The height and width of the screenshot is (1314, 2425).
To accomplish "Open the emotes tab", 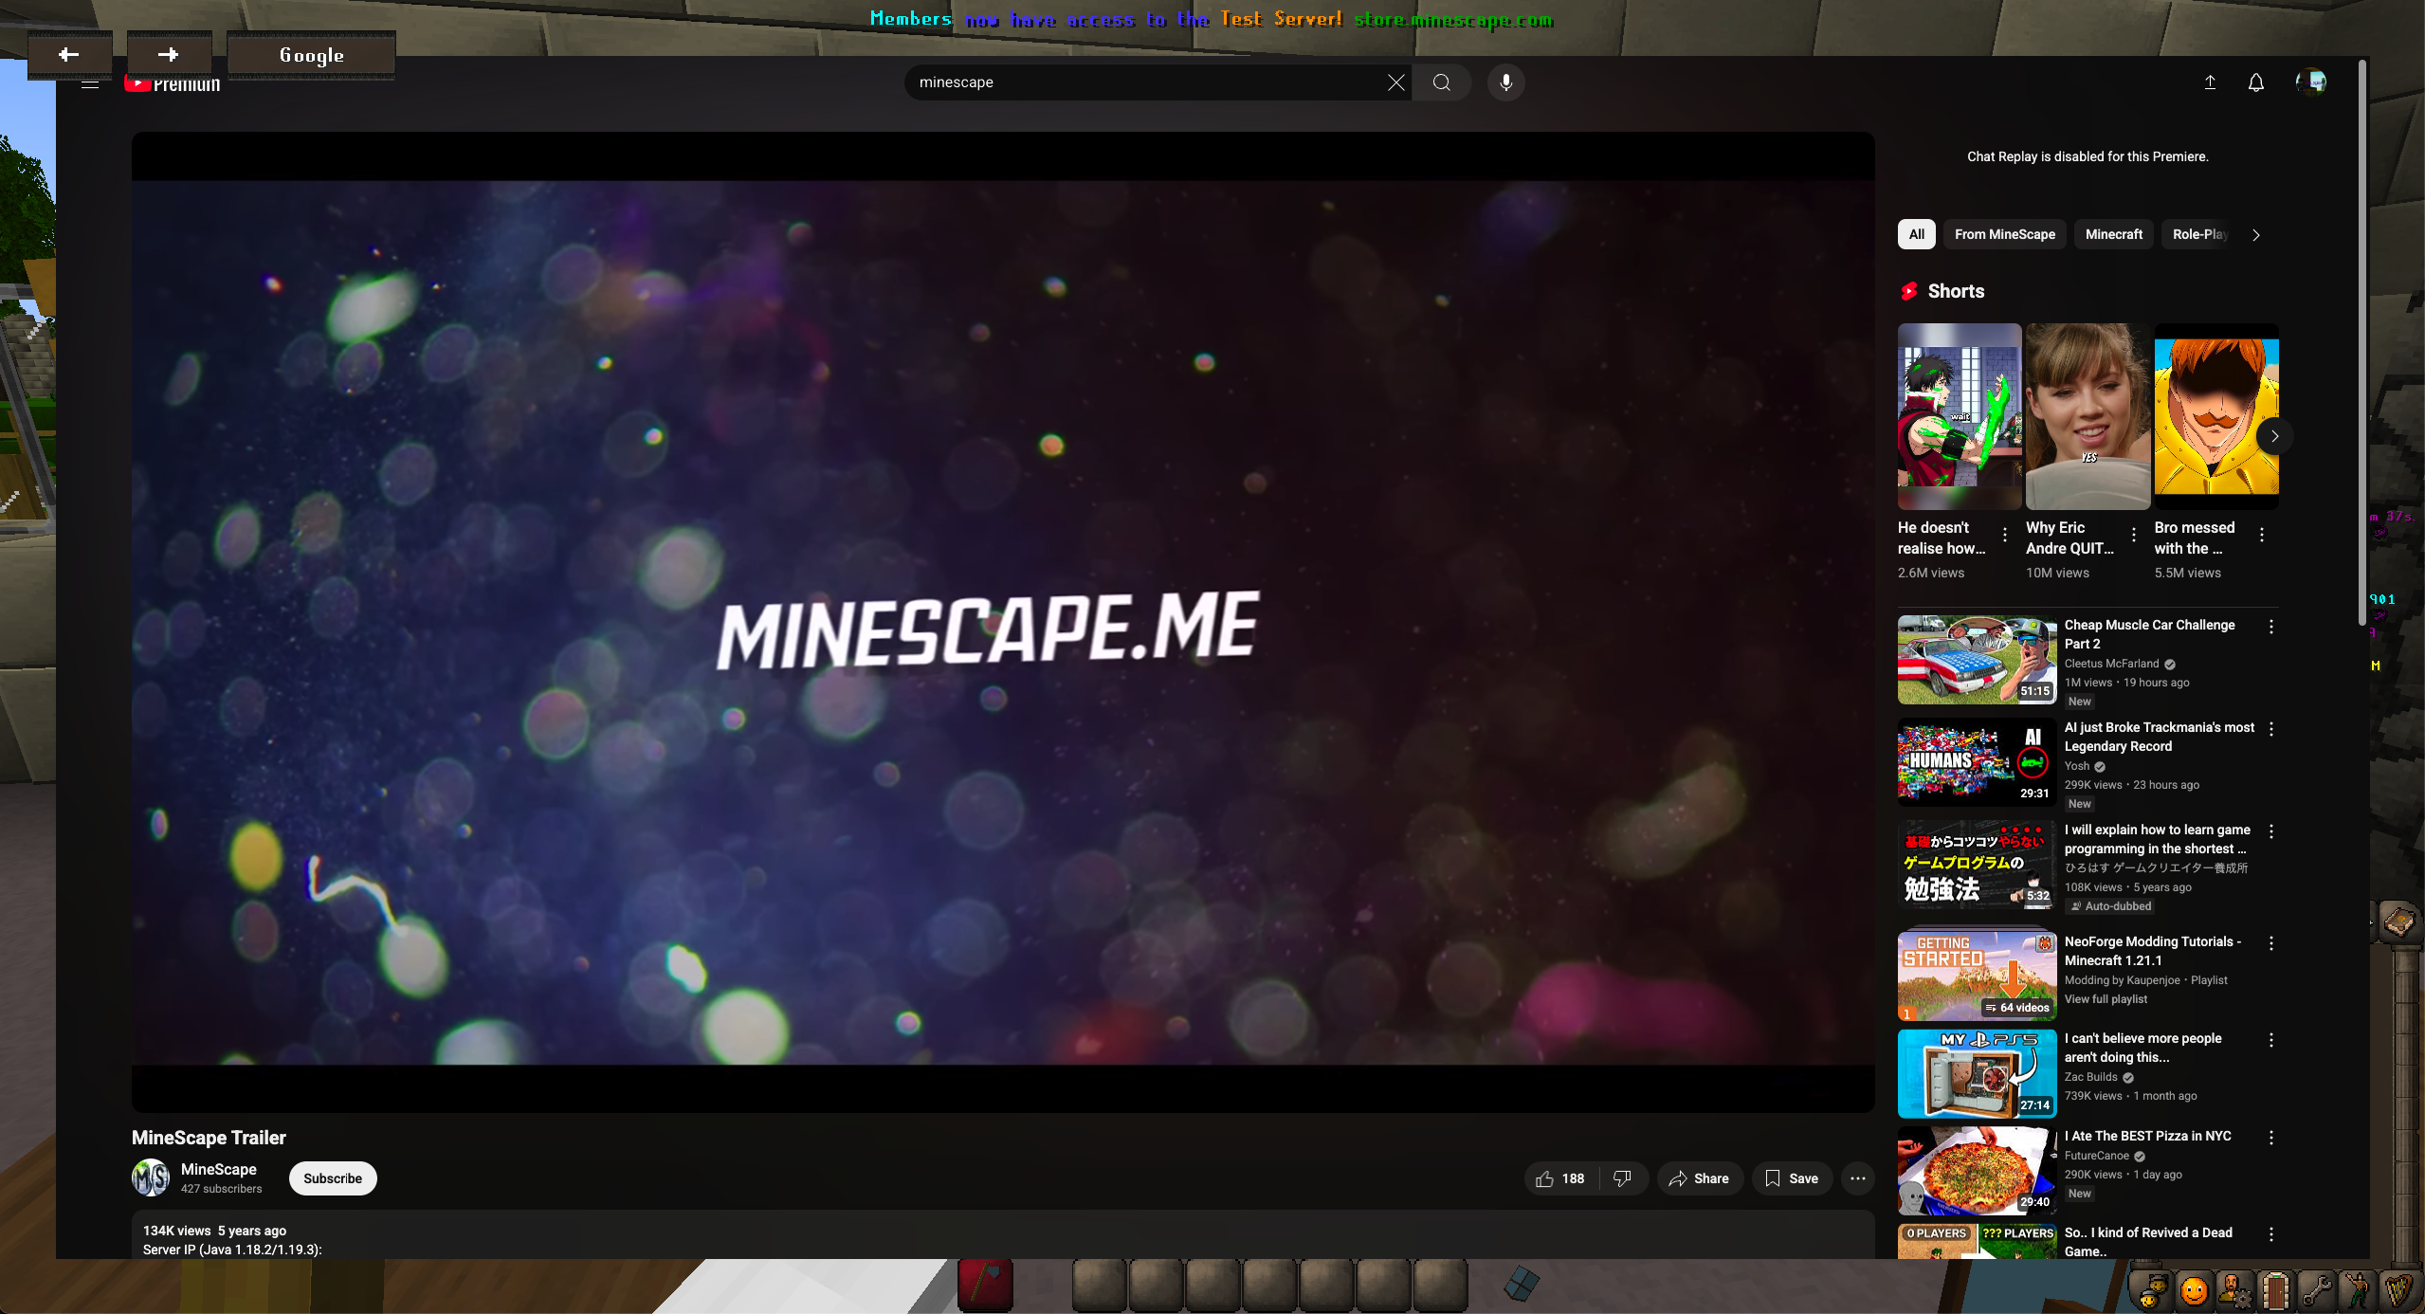I will 2357,1290.
